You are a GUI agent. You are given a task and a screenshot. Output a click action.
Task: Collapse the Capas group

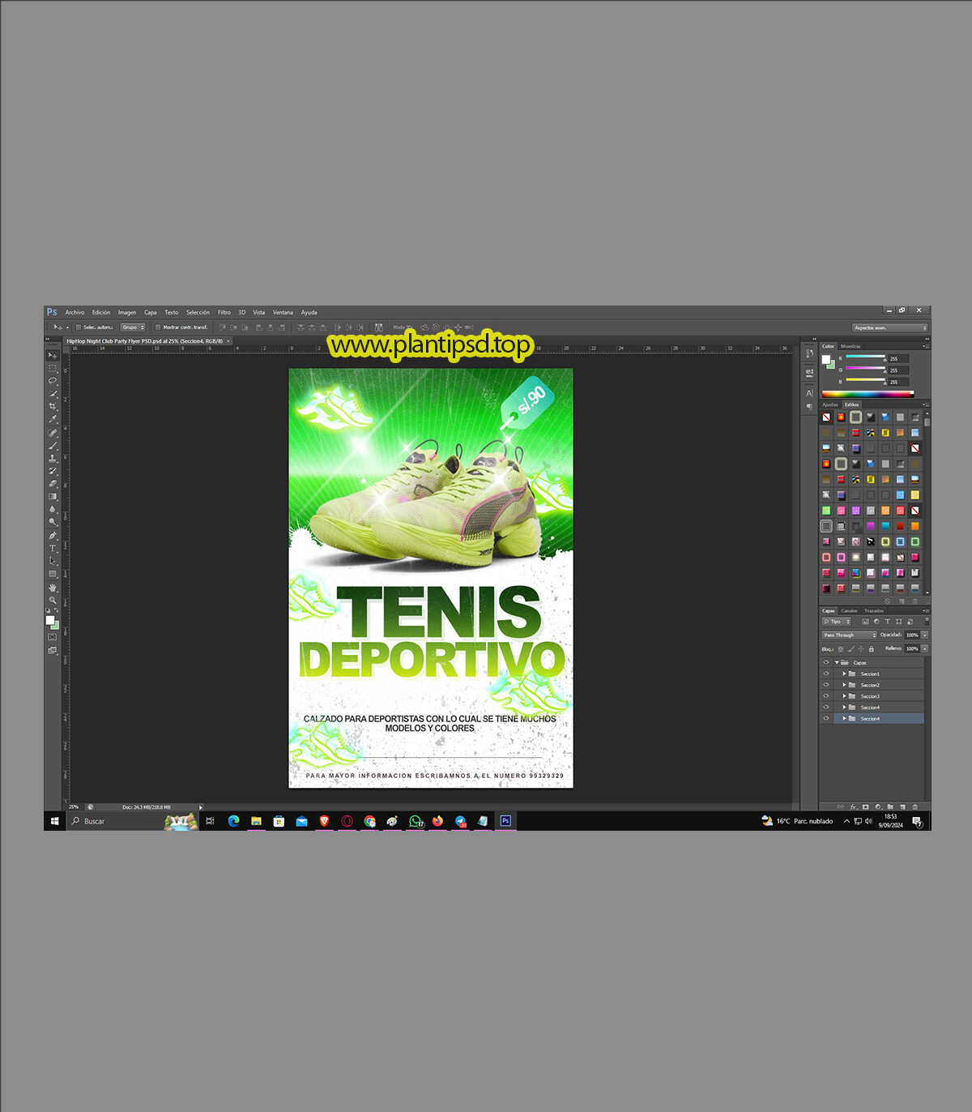(837, 662)
